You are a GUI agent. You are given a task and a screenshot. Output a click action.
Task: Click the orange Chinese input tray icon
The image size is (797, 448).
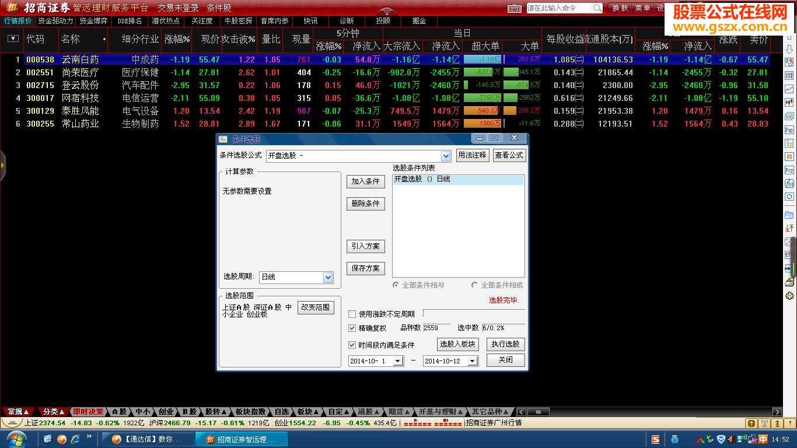pyautogui.click(x=763, y=439)
